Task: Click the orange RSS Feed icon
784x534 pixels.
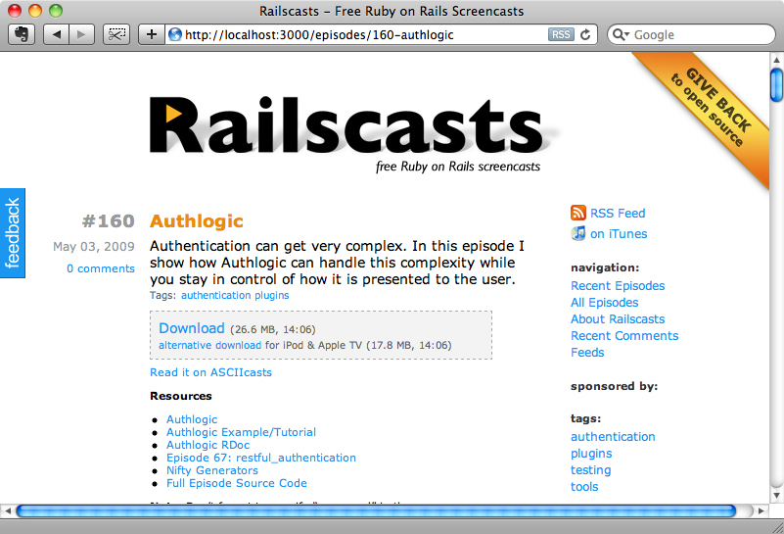Action: (578, 213)
